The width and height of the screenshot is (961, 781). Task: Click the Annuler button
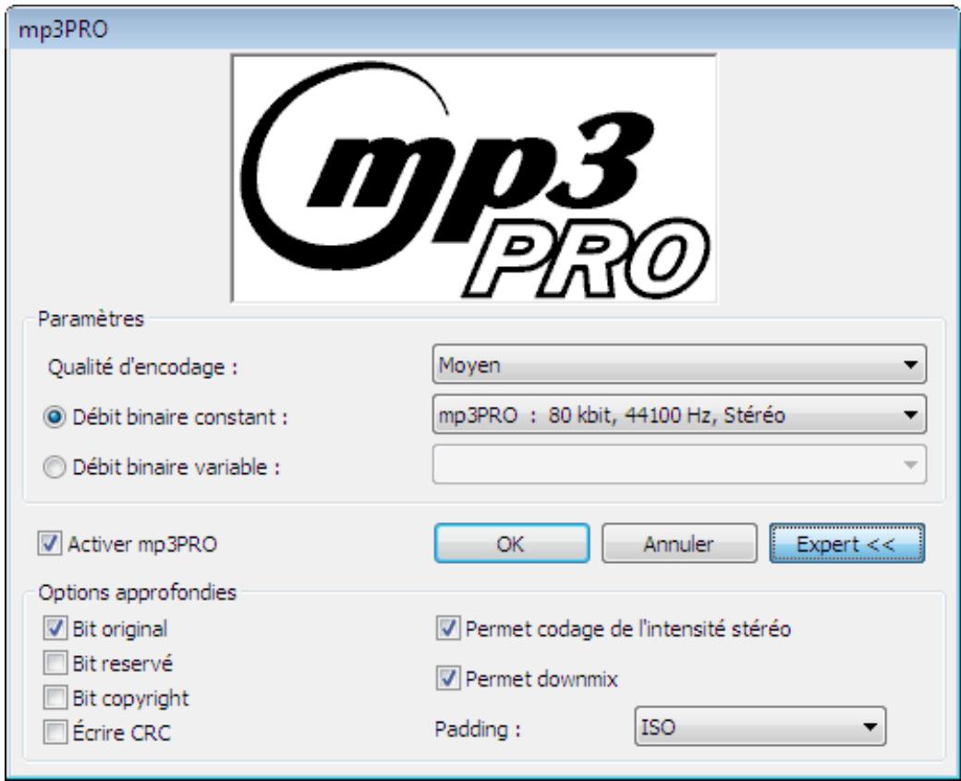pyautogui.click(x=679, y=543)
